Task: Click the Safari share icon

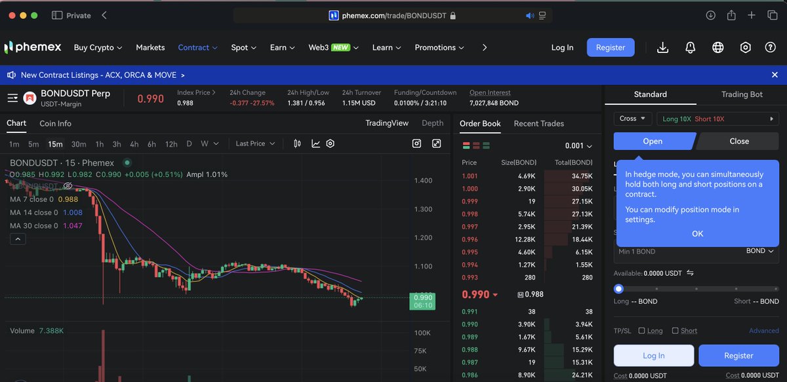Action: coord(731,15)
